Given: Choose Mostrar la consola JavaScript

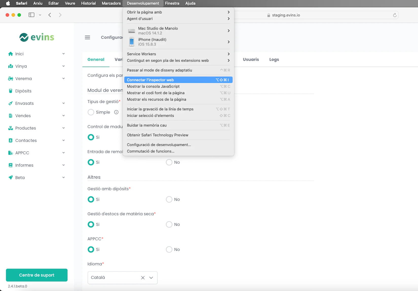Looking at the screenshot, I should click(x=153, y=86).
